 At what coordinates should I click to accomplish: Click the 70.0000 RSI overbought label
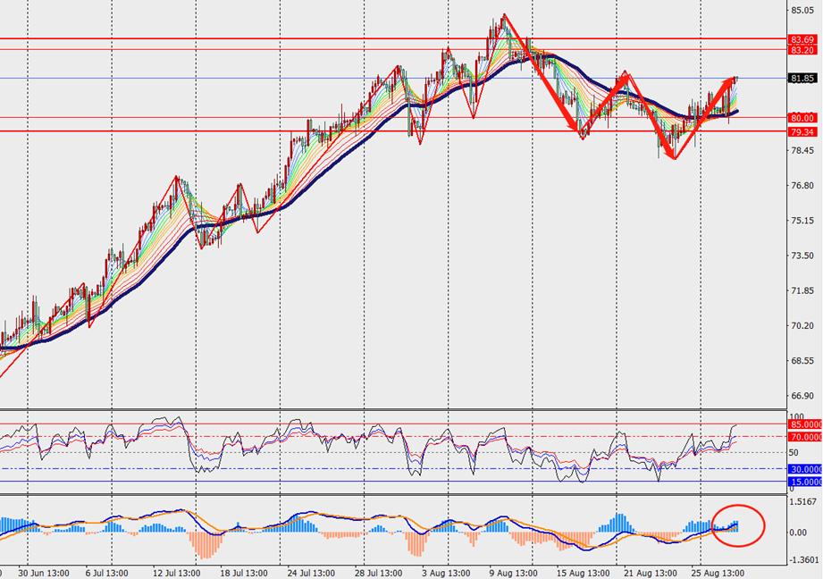[804, 437]
